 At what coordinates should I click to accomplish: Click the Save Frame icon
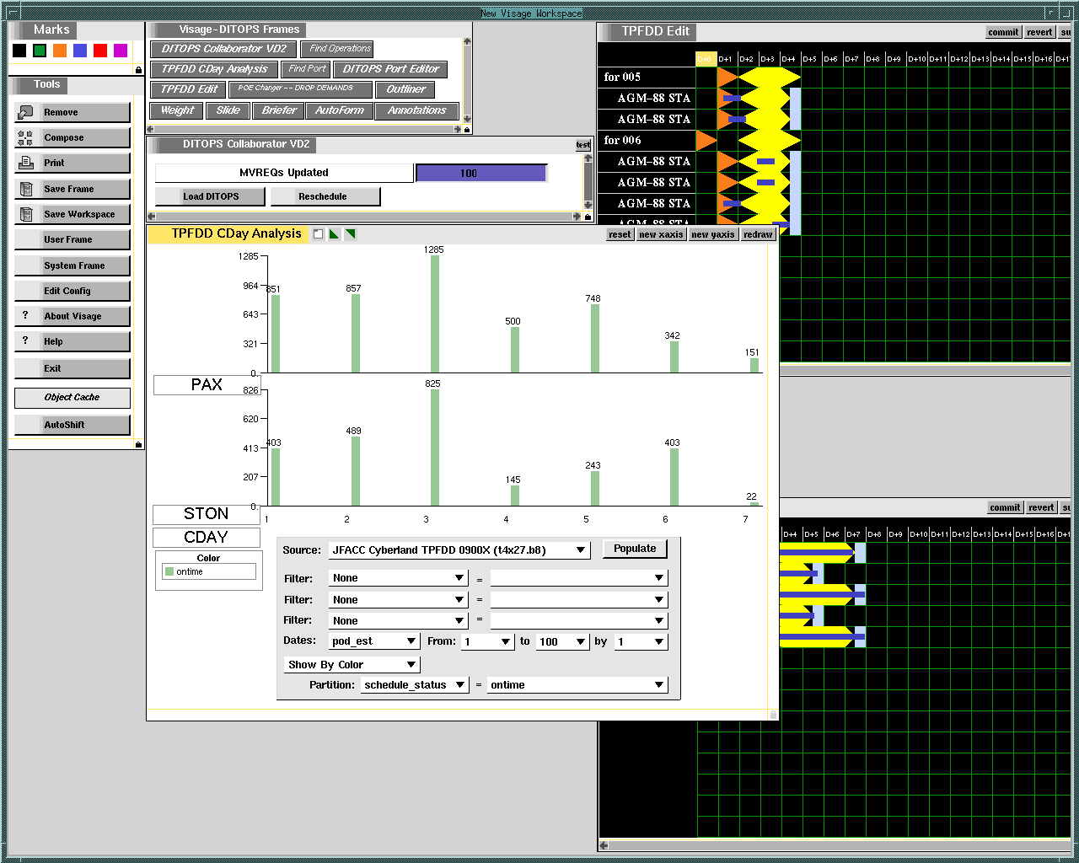pyautogui.click(x=25, y=189)
